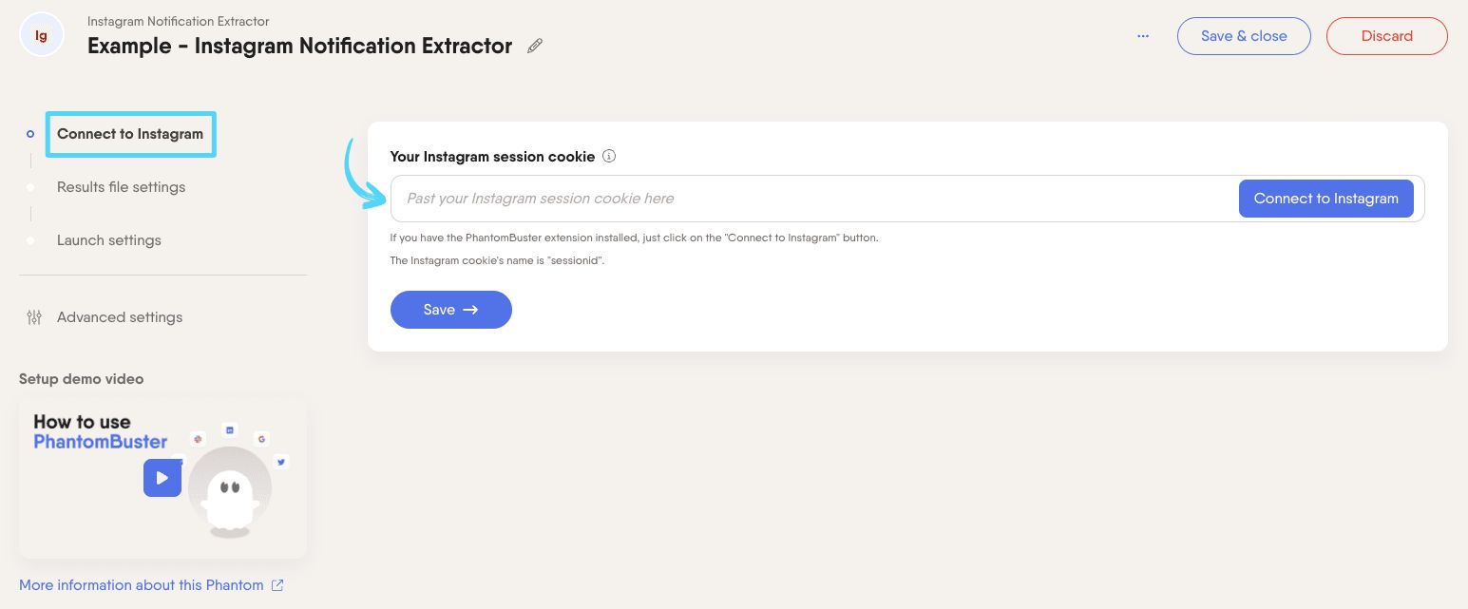Go to the Results file settings step

coord(121,187)
